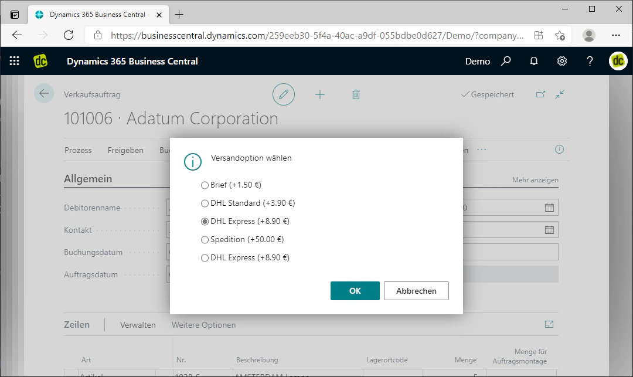This screenshot has width=633, height=377.
Task: Click the Beschreibung column header
Action: coord(257,360)
